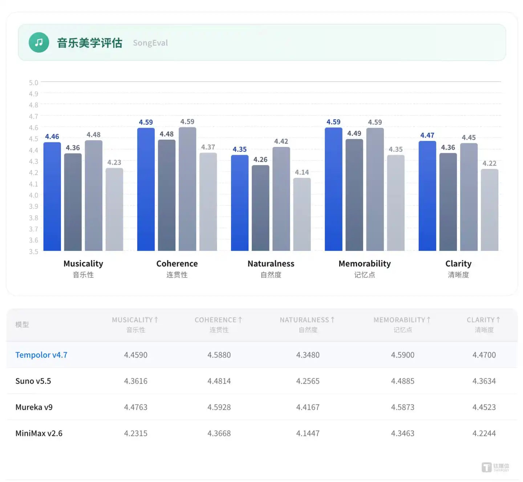Sort by Coherence column header
The height and width of the screenshot is (482, 523).
click(x=218, y=324)
